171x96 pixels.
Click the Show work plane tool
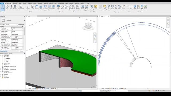click(138, 7)
